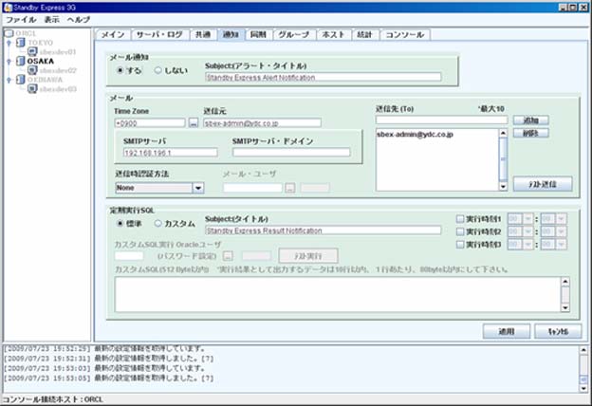592x406 pixels.
Task: Select the カスタム scheduled SQL option
Action: pyautogui.click(x=157, y=224)
